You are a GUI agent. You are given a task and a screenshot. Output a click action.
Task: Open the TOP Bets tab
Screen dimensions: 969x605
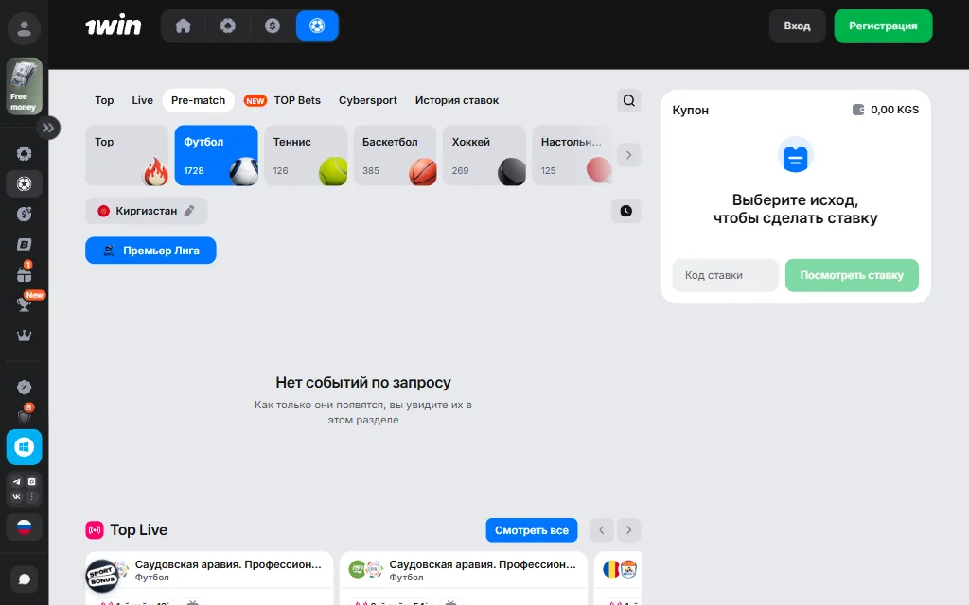click(282, 100)
